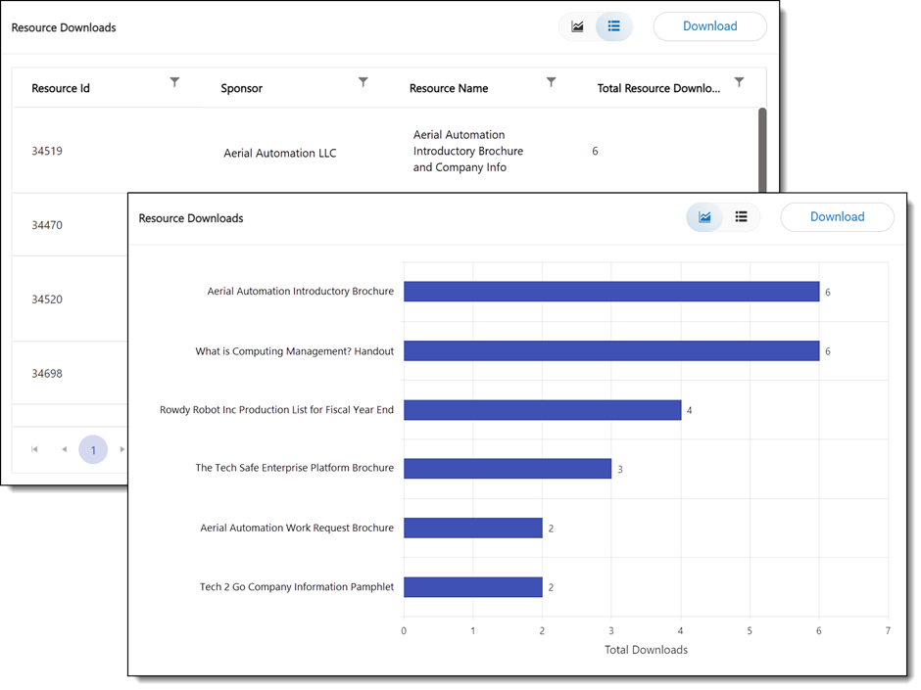Click the Resource Id 34519 cell

47,152
